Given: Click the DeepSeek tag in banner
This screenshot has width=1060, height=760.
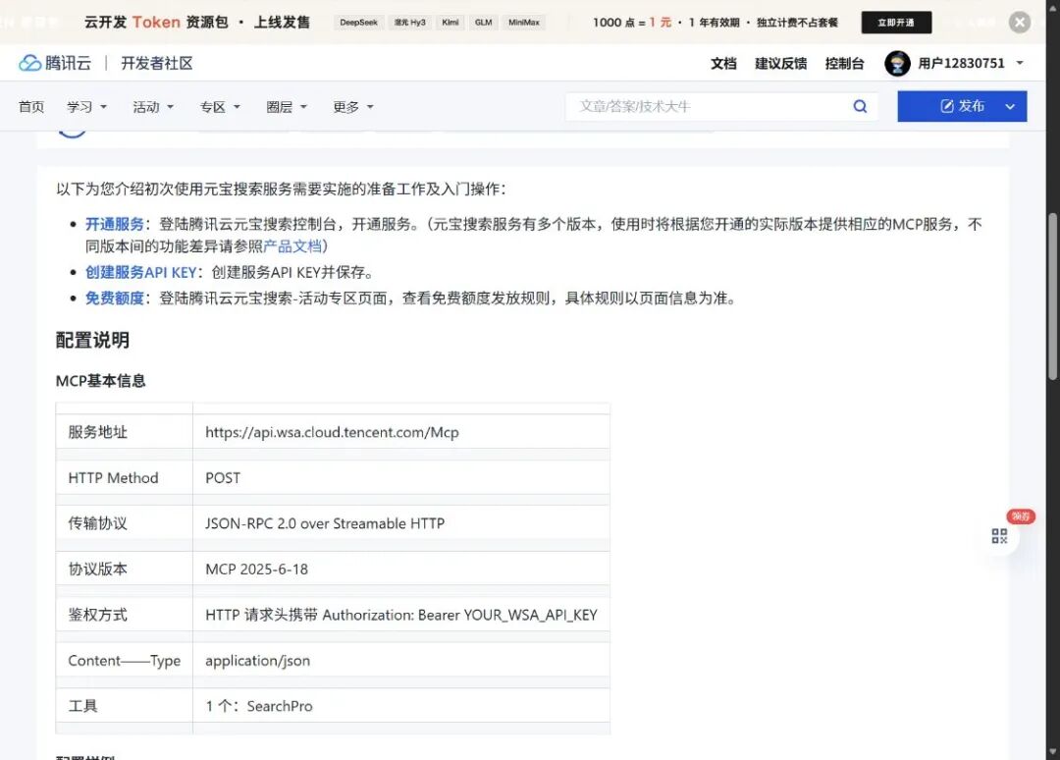Looking at the screenshot, I should tap(358, 23).
